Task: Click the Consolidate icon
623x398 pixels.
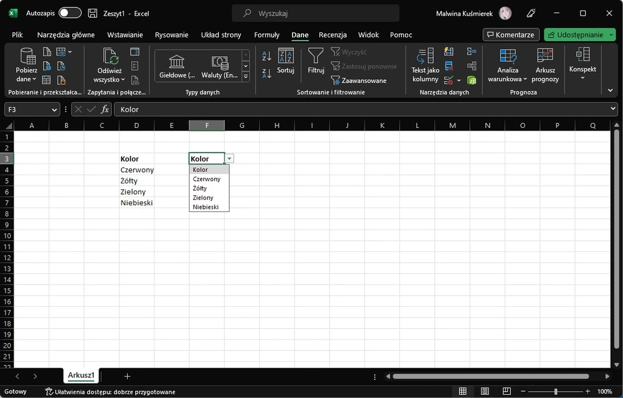Action: [x=472, y=51]
